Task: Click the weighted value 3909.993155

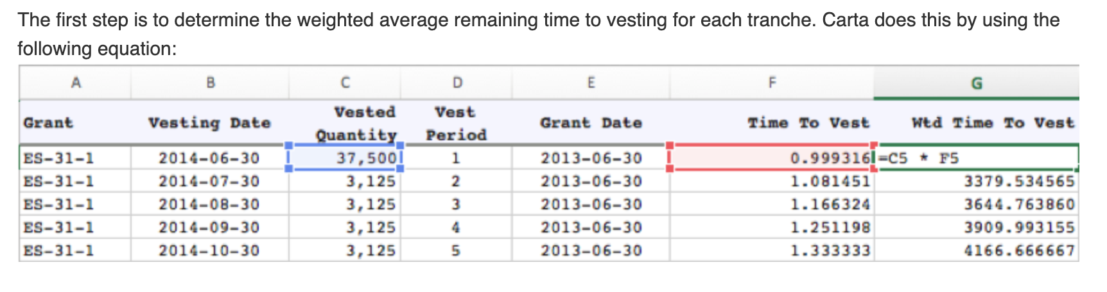Action: [1018, 227]
